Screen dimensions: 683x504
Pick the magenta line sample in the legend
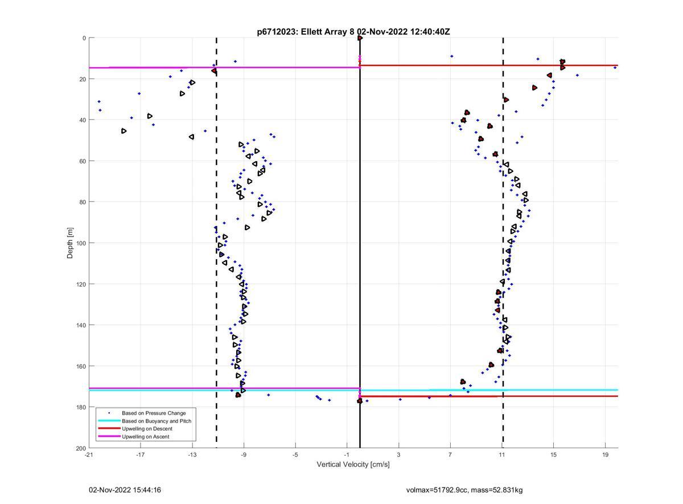pos(109,437)
